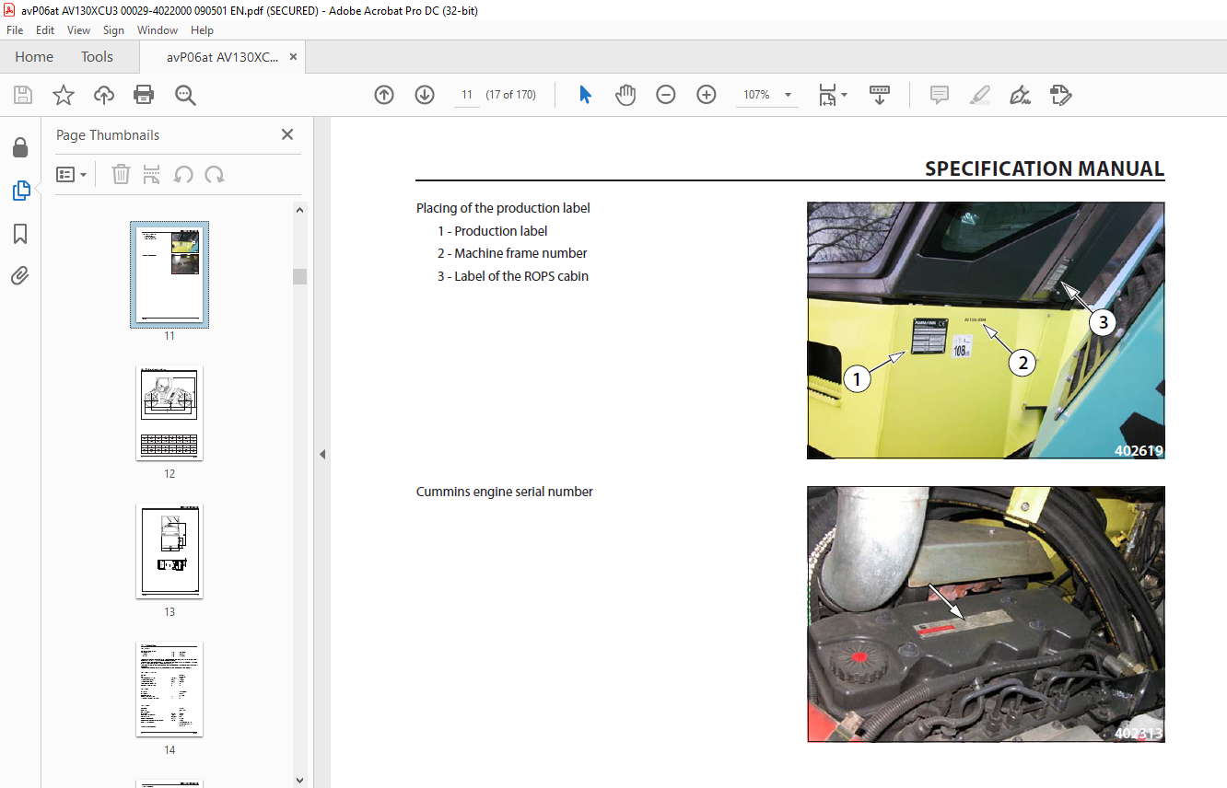Screen dimensions: 1227x788
Task: Click the Save file icon
Action: click(23, 95)
